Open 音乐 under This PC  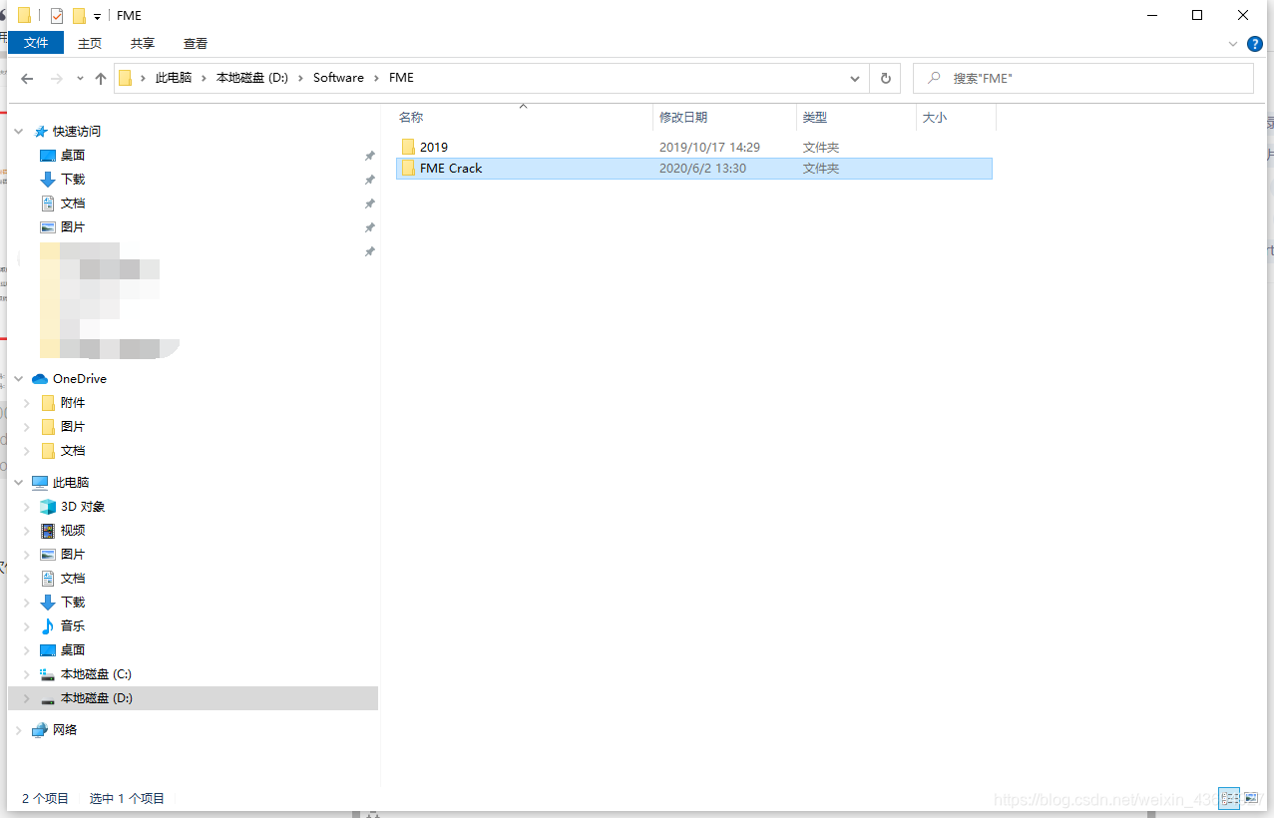pos(73,626)
